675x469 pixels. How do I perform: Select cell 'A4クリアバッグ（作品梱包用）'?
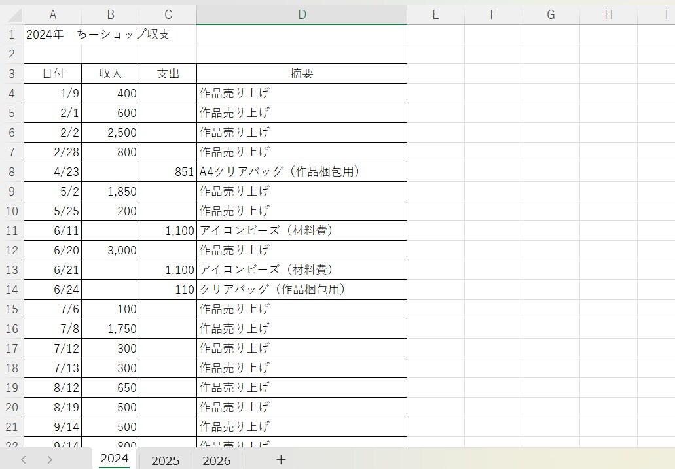pyautogui.click(x=302, y=171)
